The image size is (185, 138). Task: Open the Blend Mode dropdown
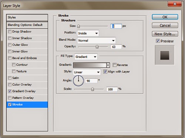pyautogui.click(x=97, y=40)
